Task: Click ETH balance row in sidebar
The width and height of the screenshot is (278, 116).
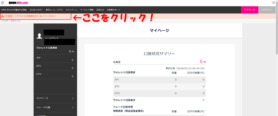Action: [55, 75]
